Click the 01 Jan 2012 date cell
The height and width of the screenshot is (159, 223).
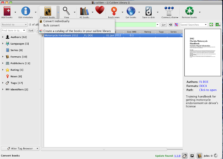(114, 35)
